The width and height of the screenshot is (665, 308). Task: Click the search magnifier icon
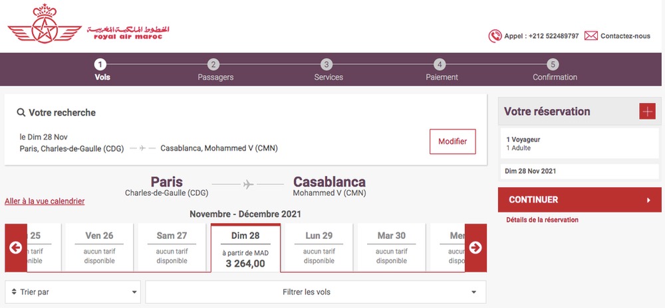coord(21,113)
